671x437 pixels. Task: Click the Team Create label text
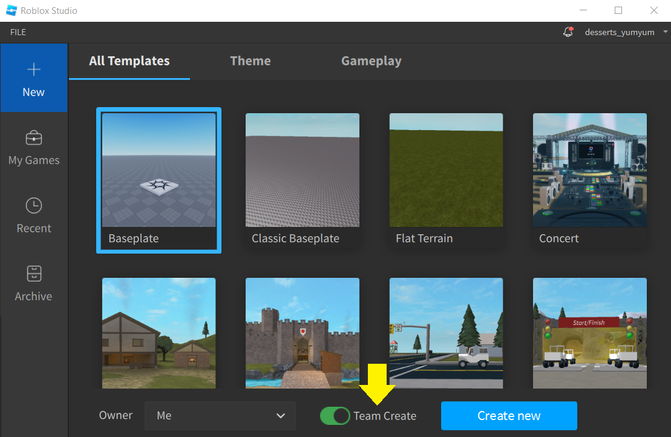385,416
